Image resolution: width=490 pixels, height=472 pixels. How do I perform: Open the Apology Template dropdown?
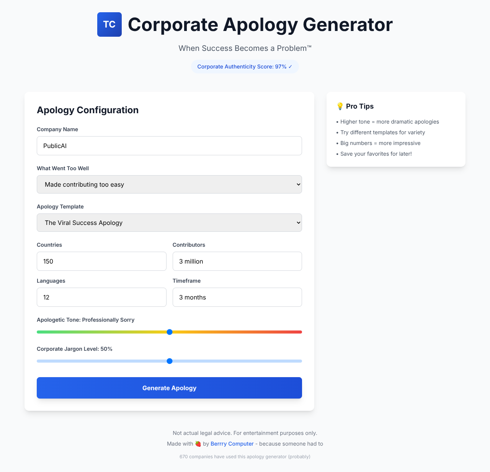click(x=169, y=223)
